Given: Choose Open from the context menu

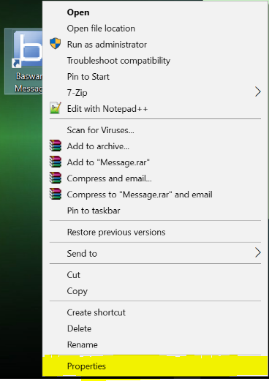Looking at the screenshot, I should 78,12.
